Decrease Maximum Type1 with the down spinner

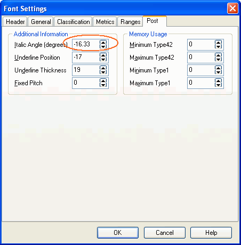218,85
